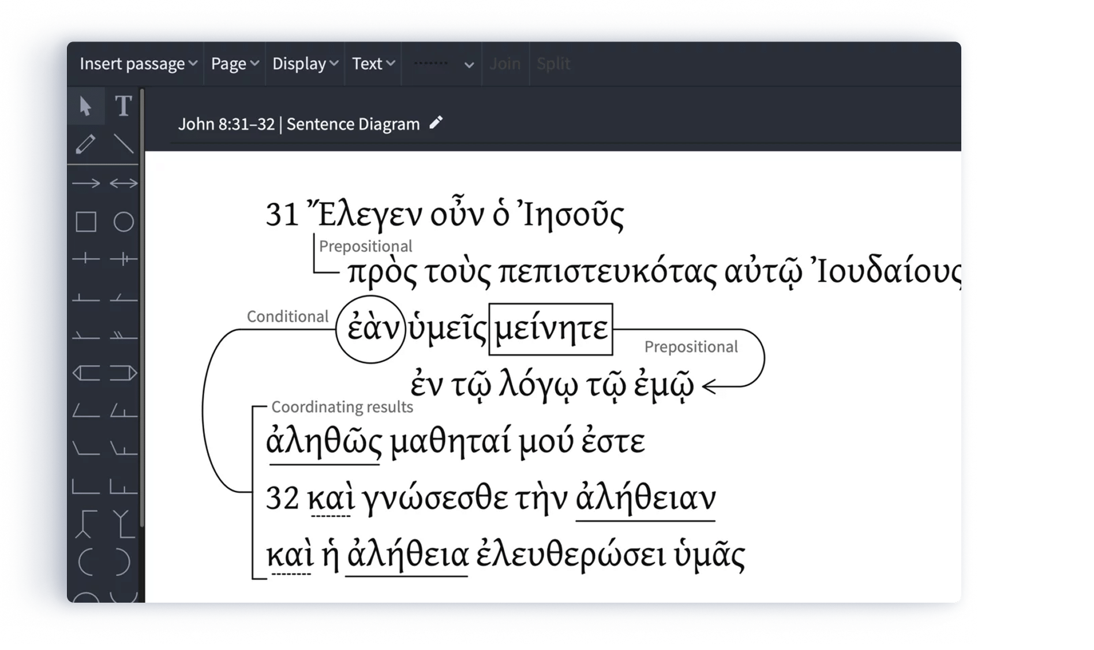Select the right parenthesis arc shape
The image size is (1094, 650).
(x=122, y=562)
